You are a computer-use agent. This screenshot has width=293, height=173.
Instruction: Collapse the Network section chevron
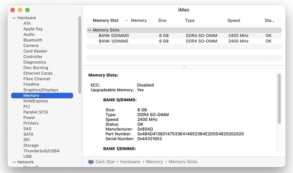pyautogui.click(x=14, y=162)
